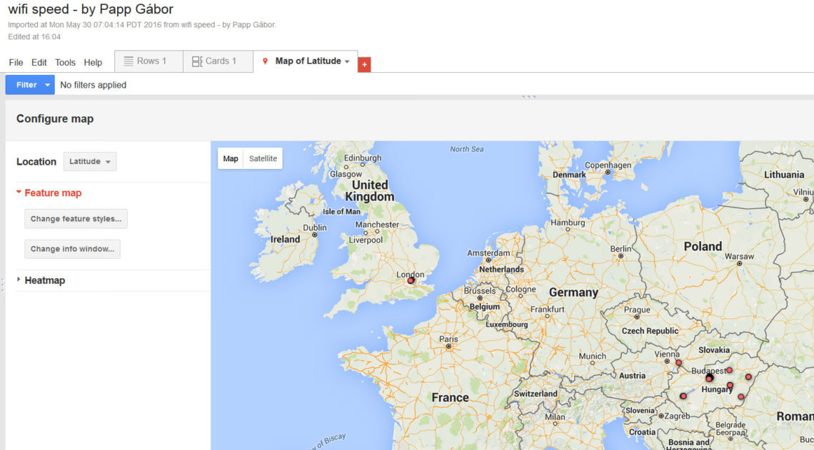Click the Copenhagen label on the map
This screenshot has width=814, height=450.
coord(608,165)
